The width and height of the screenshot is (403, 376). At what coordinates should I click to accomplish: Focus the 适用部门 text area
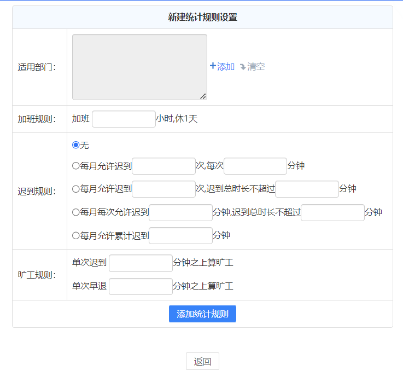139,67
